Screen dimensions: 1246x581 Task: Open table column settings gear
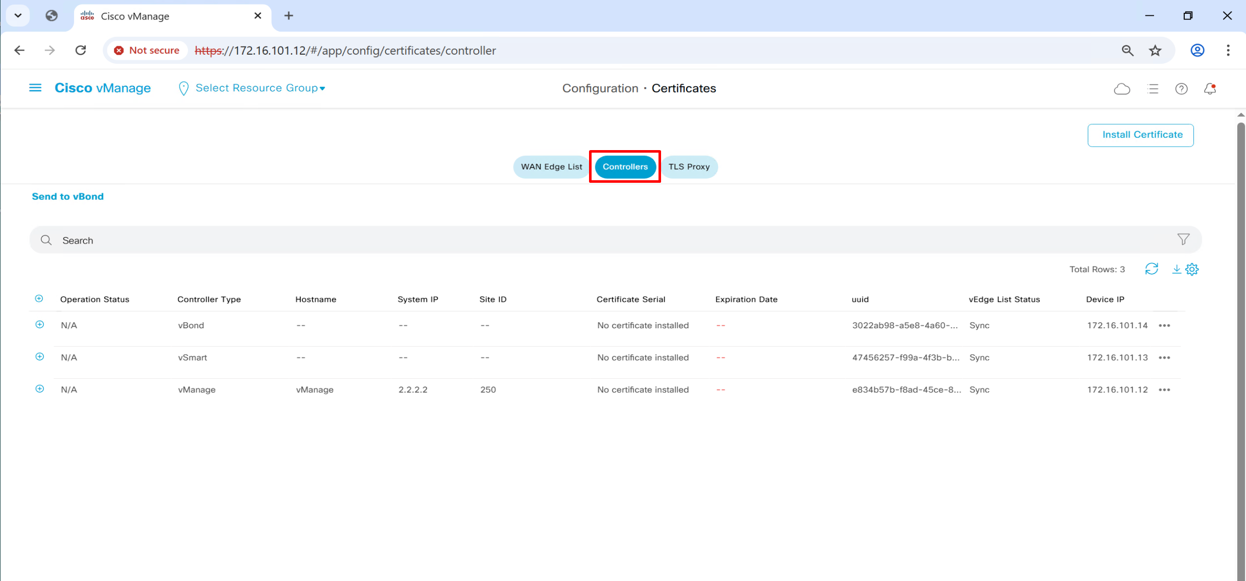(1192, 269)
